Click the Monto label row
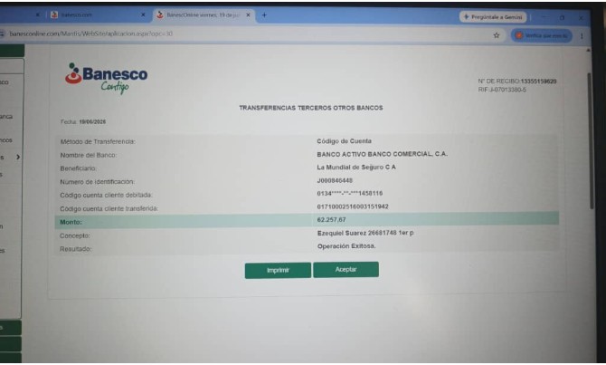The width and height of the screenshot is (606, 365). [307, 221]
